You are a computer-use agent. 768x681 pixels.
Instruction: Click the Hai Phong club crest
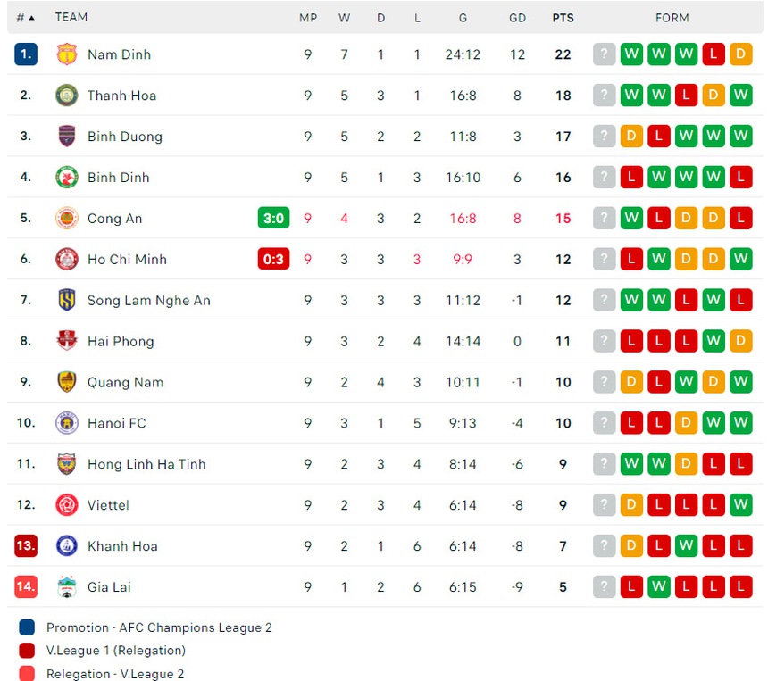point(66,341)
